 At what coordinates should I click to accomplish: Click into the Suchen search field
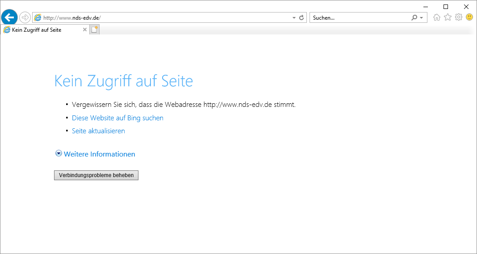click(360, 18)
